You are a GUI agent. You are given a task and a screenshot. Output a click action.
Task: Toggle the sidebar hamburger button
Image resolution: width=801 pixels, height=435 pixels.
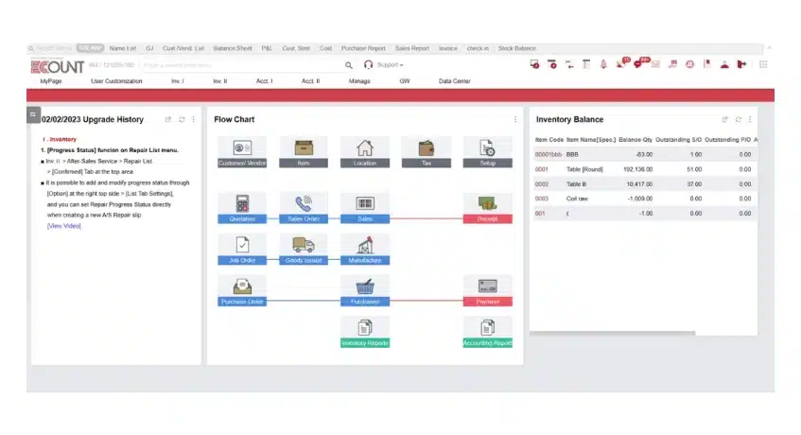33,114
